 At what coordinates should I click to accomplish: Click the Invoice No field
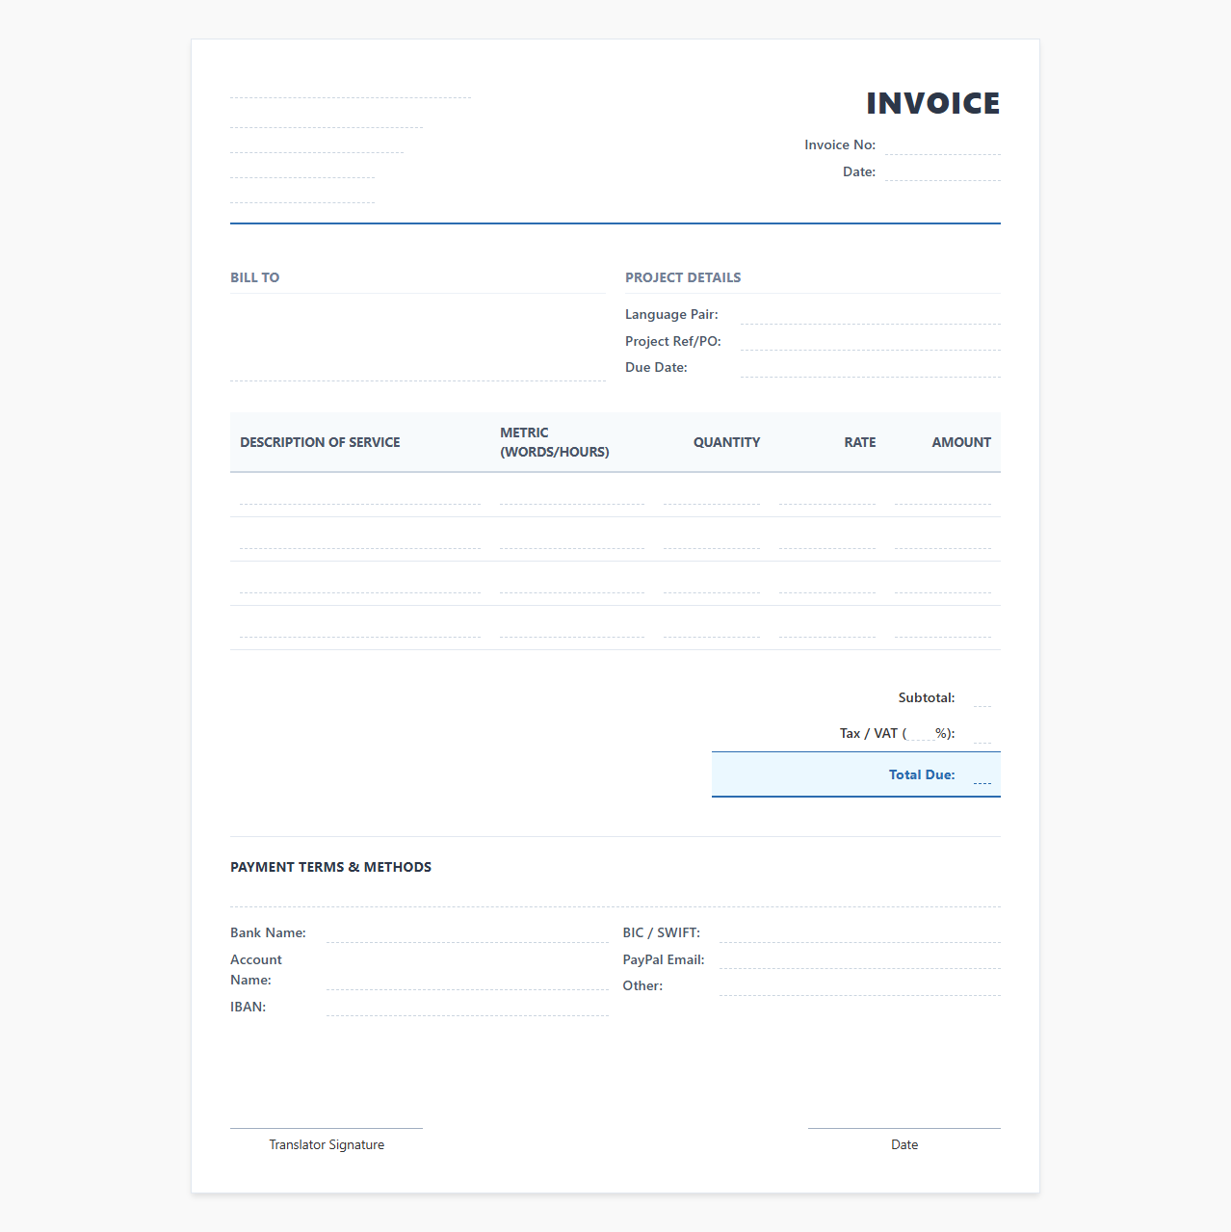click(943, 144)
